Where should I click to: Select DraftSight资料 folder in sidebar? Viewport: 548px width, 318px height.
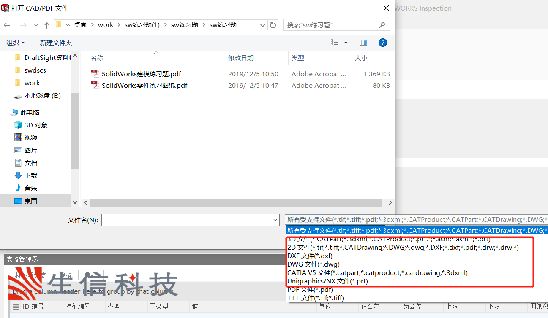point(42,58)
